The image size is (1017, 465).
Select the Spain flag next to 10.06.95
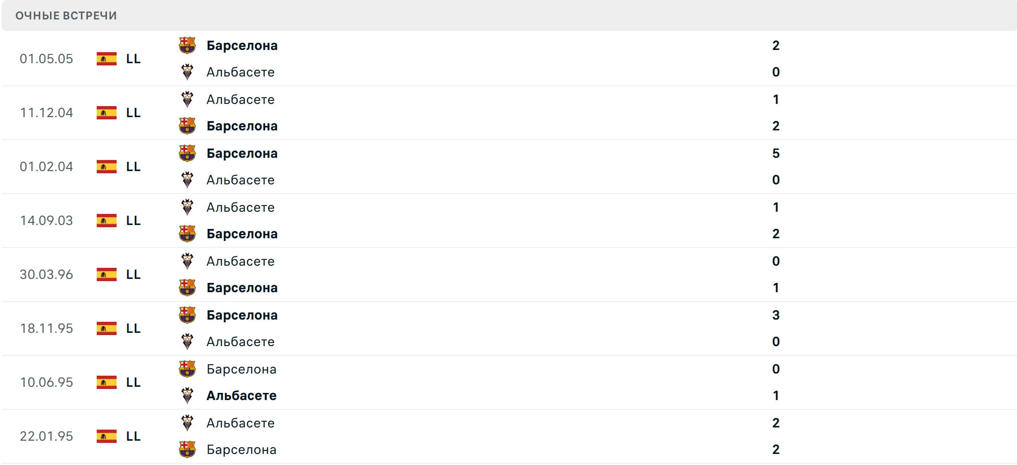tap(106, 383)
